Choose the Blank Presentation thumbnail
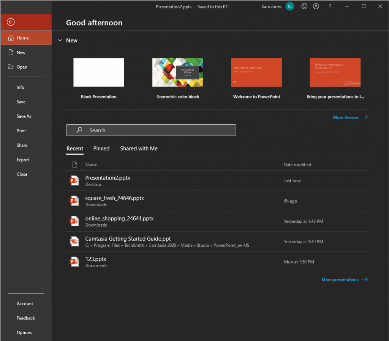 tap(99, 72)
